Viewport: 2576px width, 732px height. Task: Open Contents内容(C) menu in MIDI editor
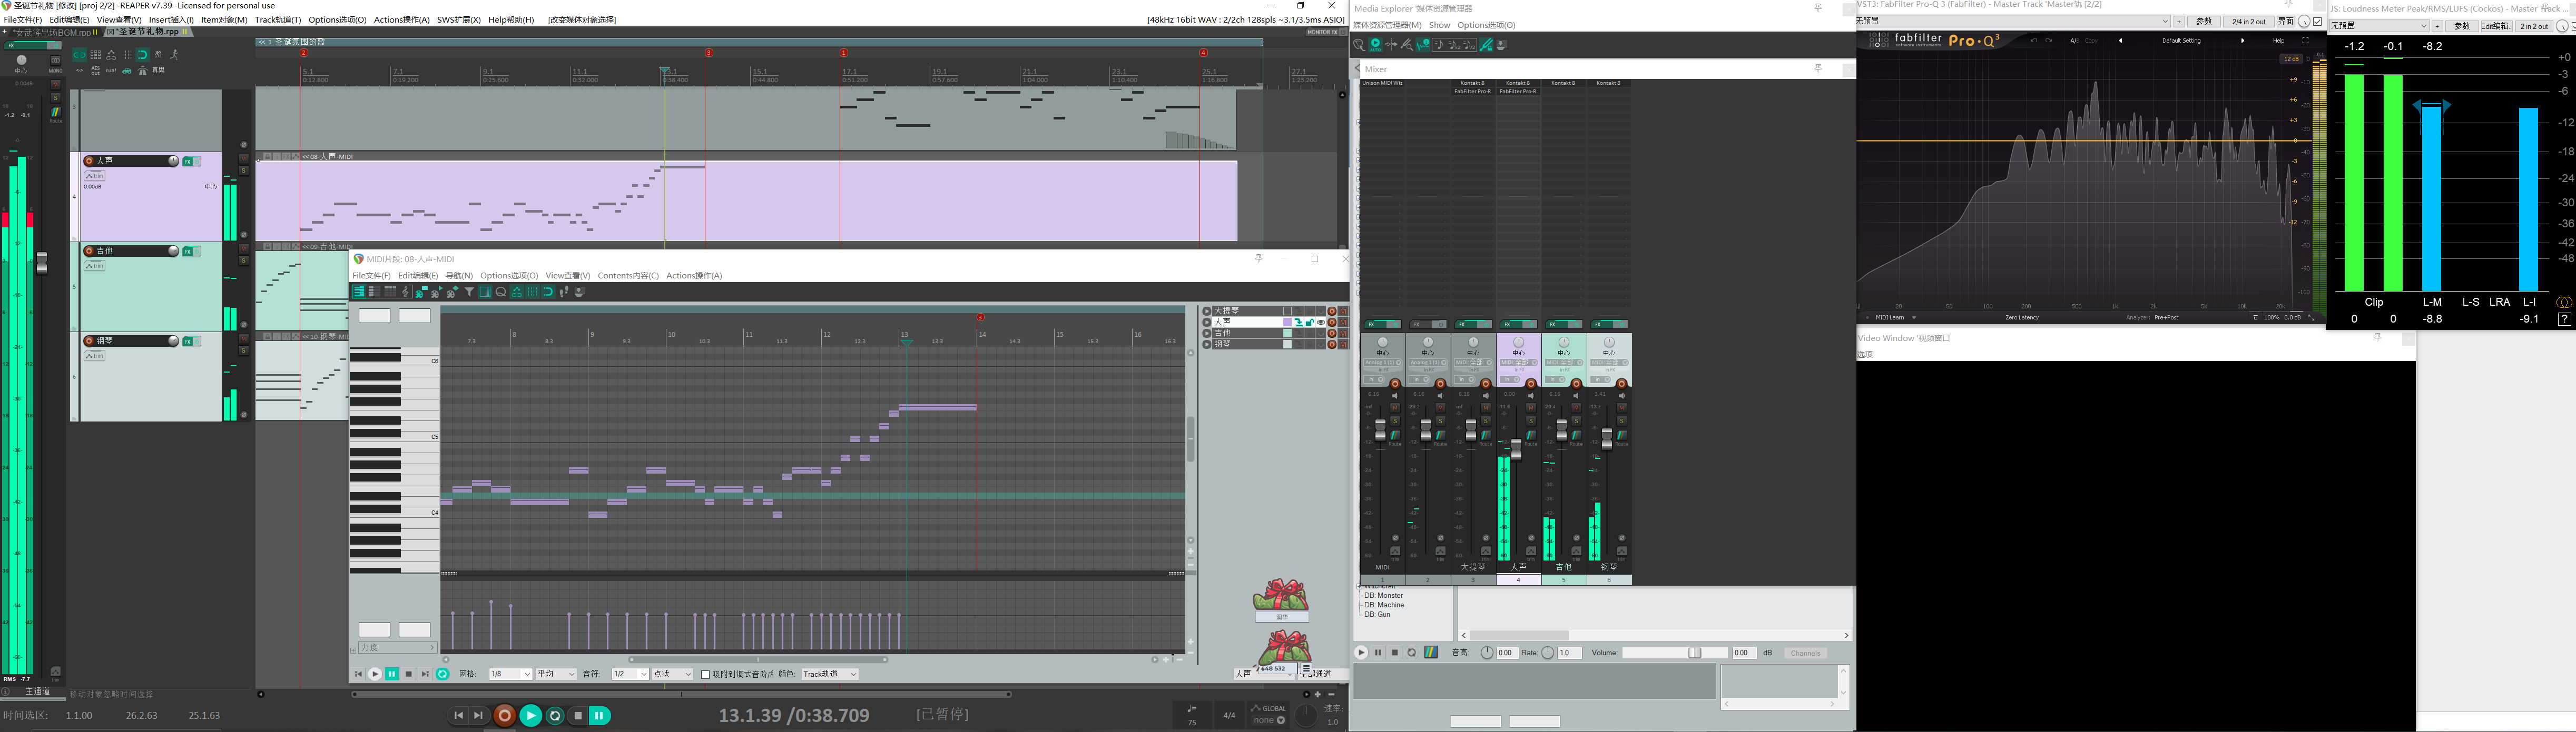pyautogui.click(x=628, y=276)
